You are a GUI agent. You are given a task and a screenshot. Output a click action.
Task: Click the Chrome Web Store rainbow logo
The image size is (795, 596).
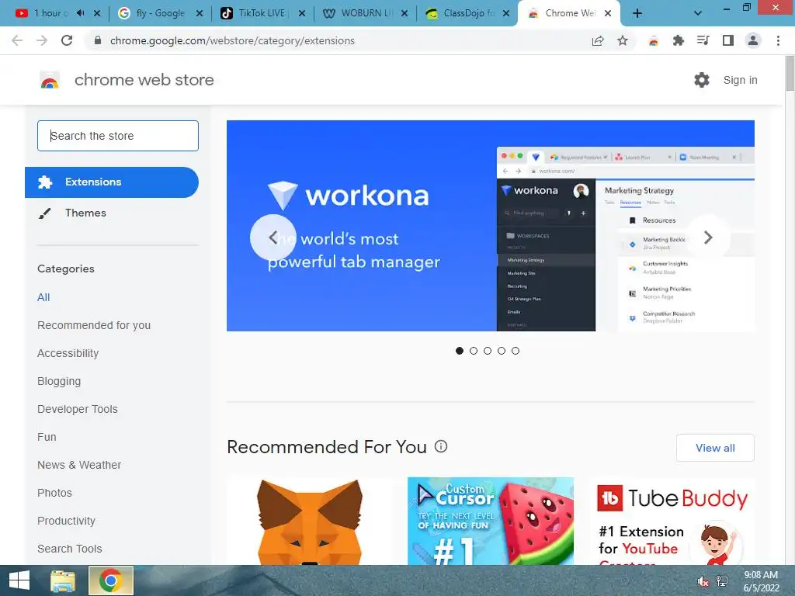click(x=50, y=80)
